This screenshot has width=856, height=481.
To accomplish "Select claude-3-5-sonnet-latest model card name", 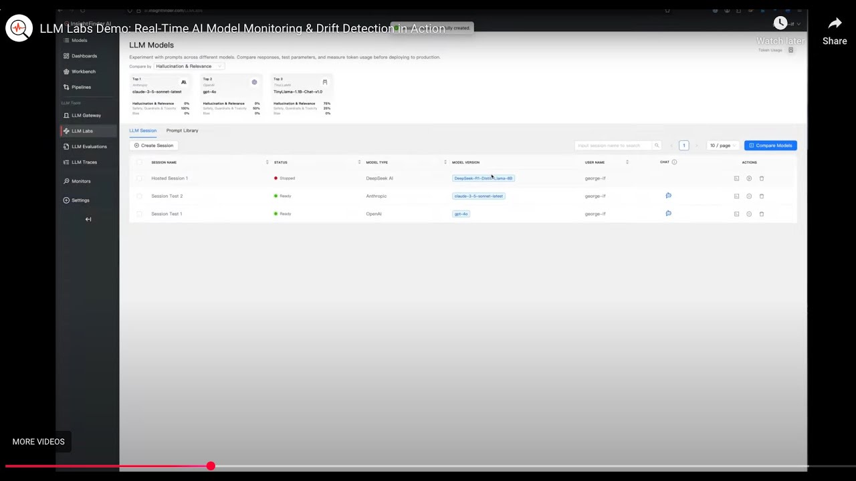I will (x=157, y=92).
